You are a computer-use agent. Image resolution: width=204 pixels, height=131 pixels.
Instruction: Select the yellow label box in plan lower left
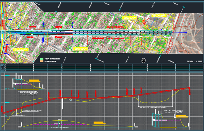click(x=21, y=50)
